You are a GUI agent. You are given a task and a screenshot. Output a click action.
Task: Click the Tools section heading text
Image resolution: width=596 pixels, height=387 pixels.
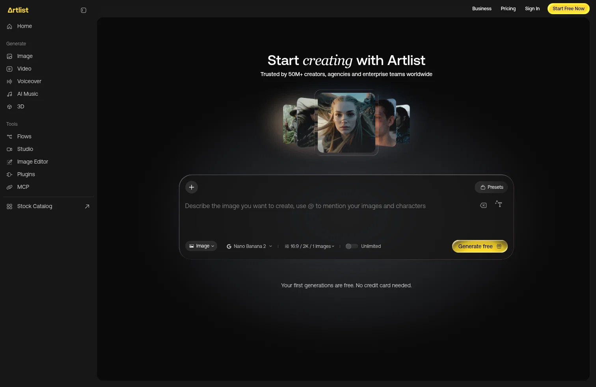12,124
